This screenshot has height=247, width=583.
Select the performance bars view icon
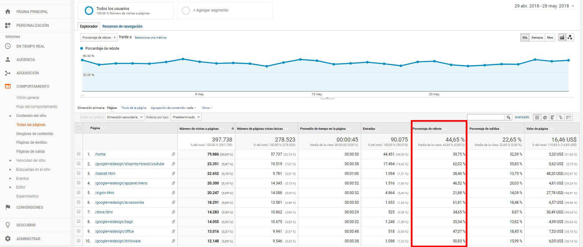tap(552, 117)
